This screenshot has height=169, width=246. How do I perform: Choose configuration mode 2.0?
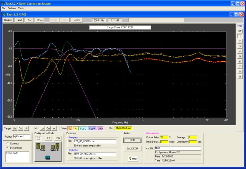click(58, 138)
